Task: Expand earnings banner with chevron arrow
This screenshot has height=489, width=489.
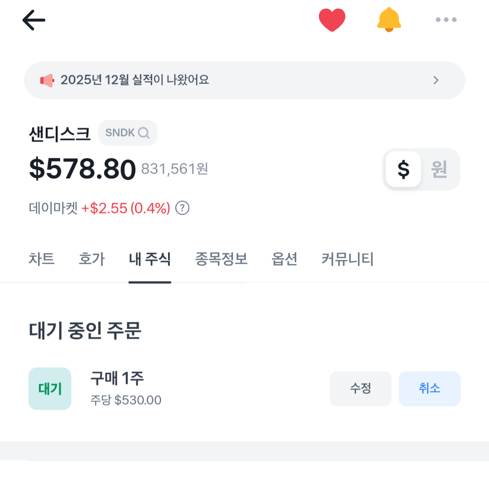Action: click(436, 81)
